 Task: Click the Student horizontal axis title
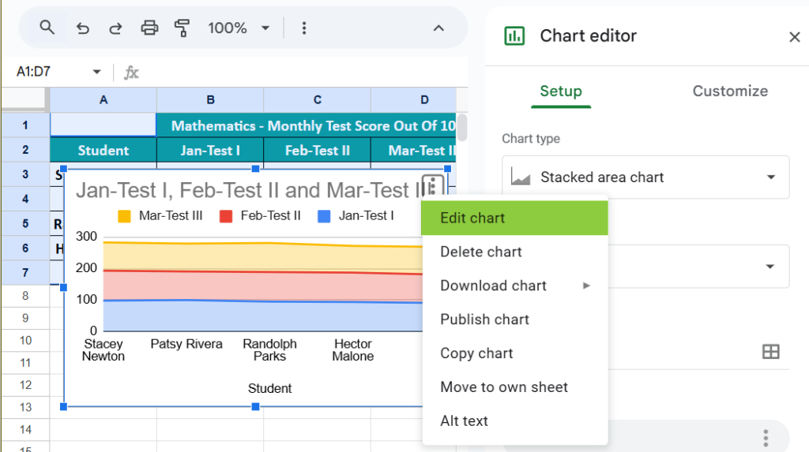coord(270,388)
